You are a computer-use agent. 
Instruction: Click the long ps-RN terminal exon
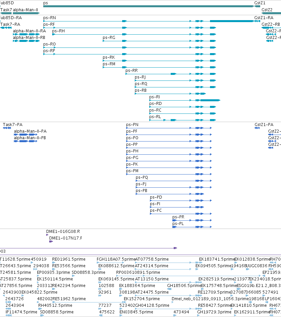tap(232, 21)
